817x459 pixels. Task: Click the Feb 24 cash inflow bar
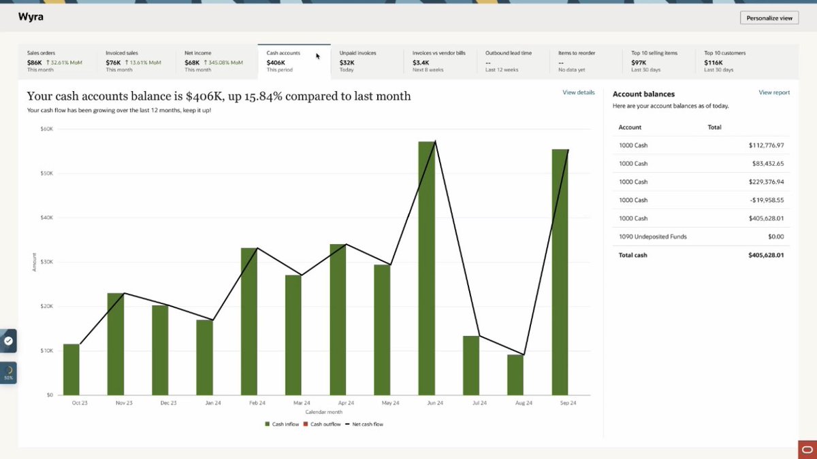click(249, 322)
